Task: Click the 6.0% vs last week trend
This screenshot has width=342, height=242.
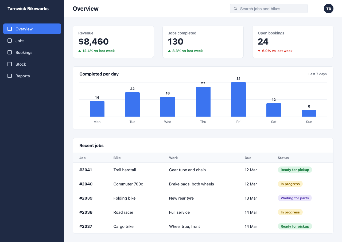Action: pos(275,51)
